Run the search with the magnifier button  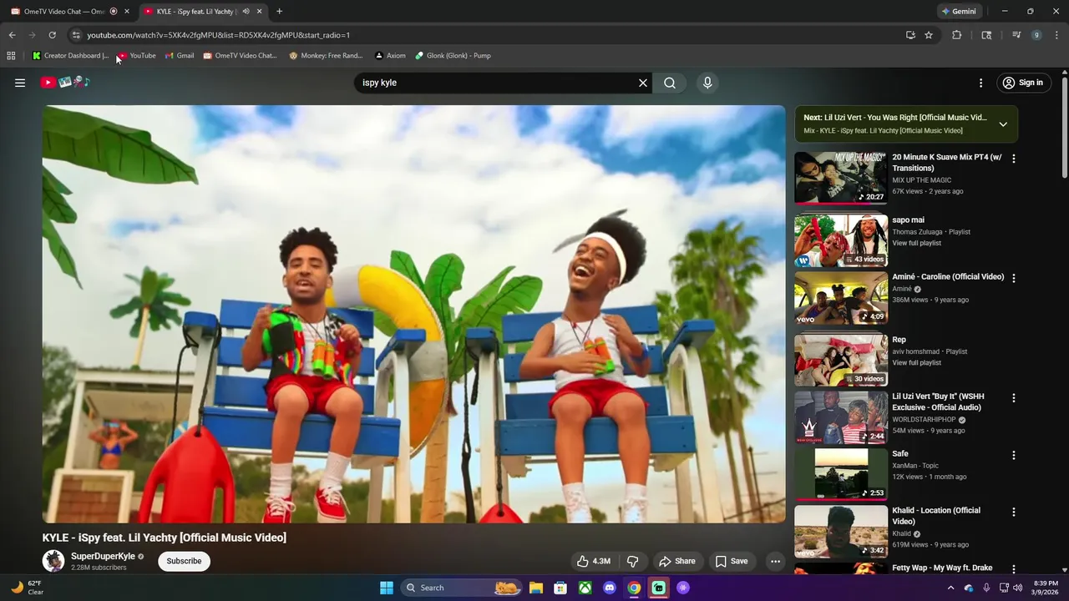[x=670, y=83]
